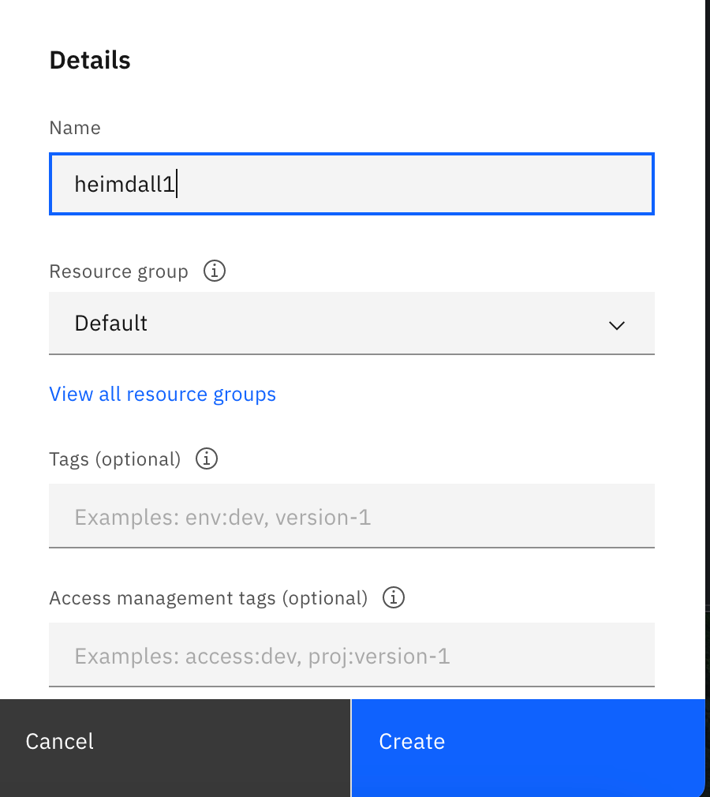Click the Create button
Image resolution: width=710 pixels, height=797 pixels.
click(529, 748)
